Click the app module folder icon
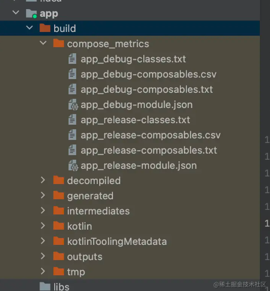270x291 pixels. [x=31, y=14]
